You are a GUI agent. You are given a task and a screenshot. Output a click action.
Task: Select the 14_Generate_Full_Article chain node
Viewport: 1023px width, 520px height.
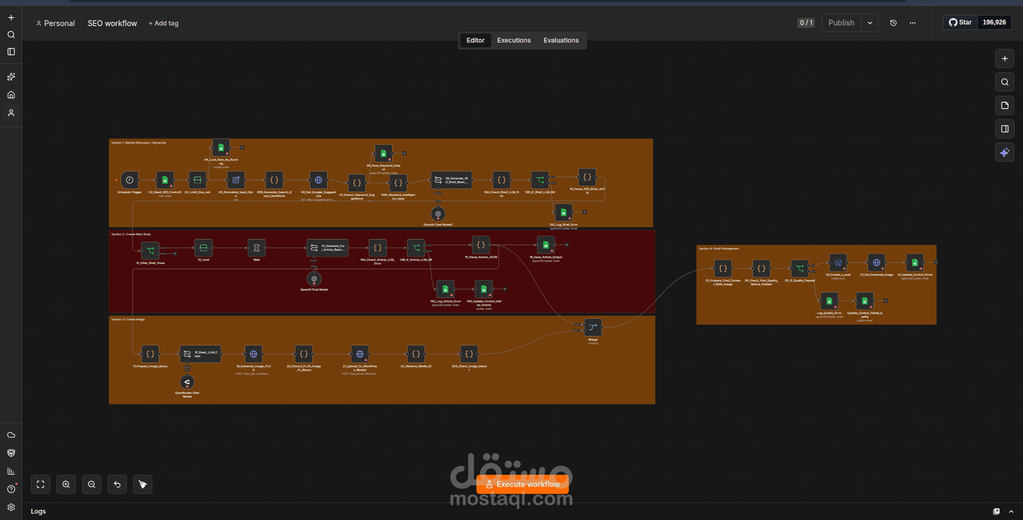coord(327,248)
